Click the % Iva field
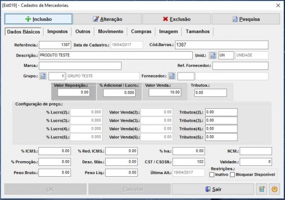Viewport: 285px width, 200px height. tap(189, 151)
